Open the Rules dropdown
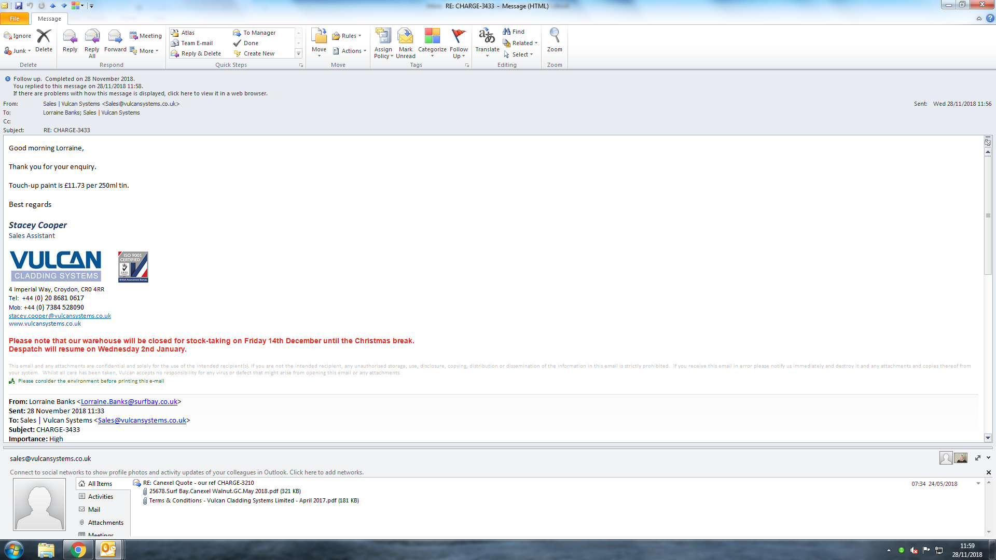 348,36
